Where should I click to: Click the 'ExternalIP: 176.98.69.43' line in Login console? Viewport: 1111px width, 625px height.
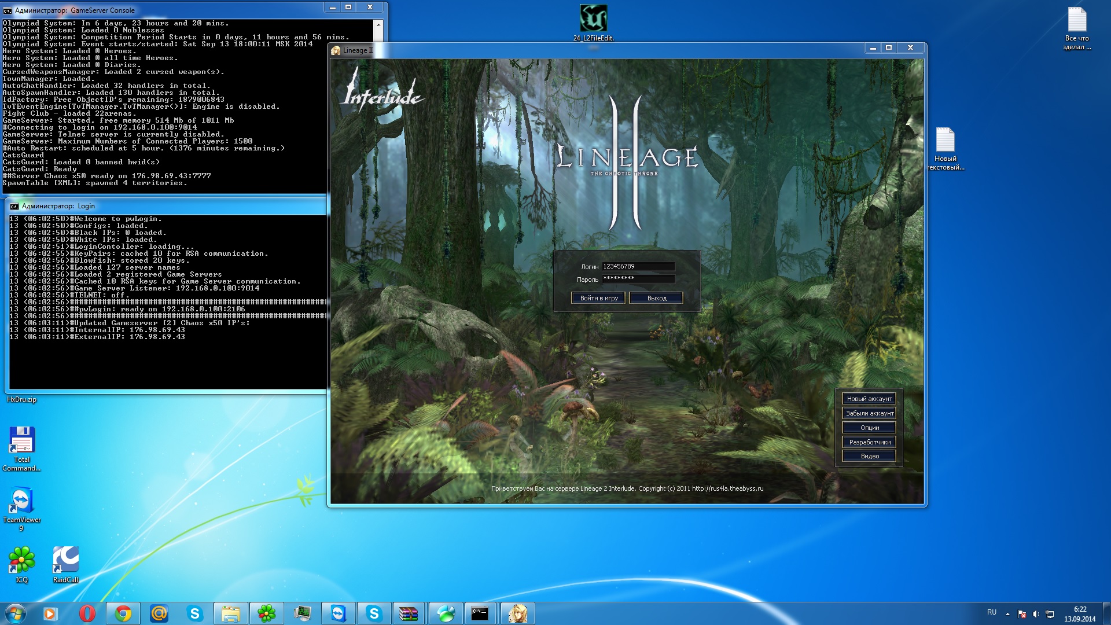point(97,337)
